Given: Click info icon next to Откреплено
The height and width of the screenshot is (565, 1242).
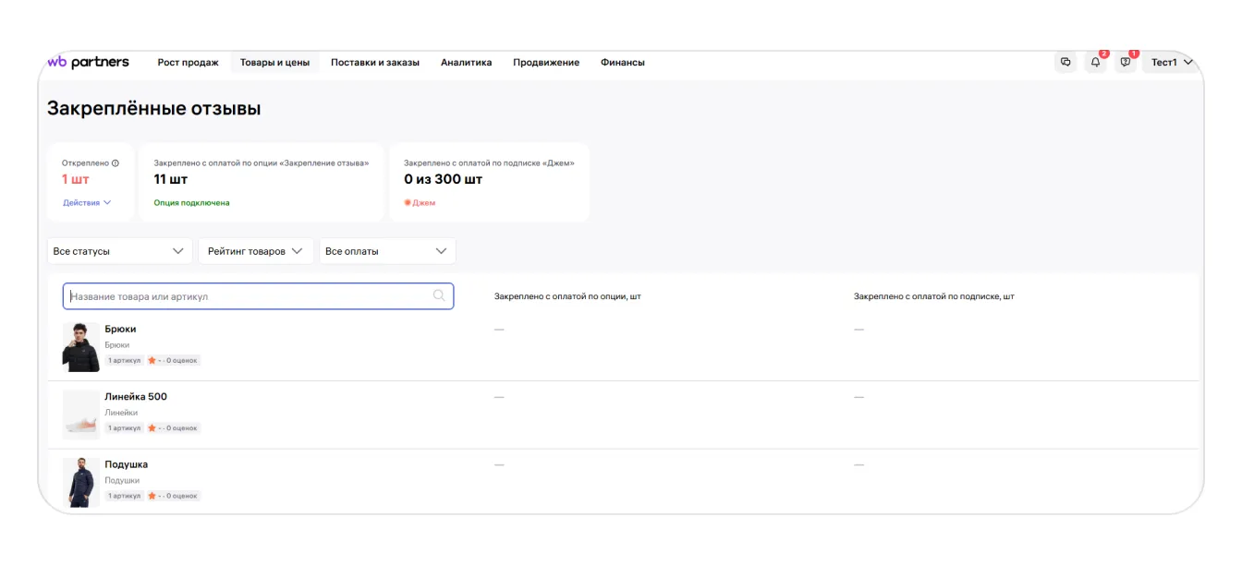Looking at the screenshot, I should click(116, 163).
